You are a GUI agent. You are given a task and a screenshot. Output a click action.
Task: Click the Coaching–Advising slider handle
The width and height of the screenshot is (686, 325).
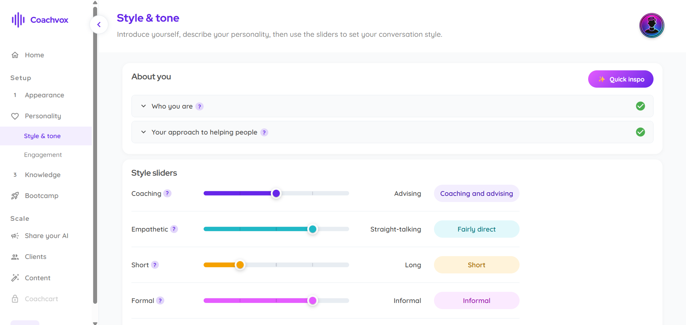click(276, 193)
